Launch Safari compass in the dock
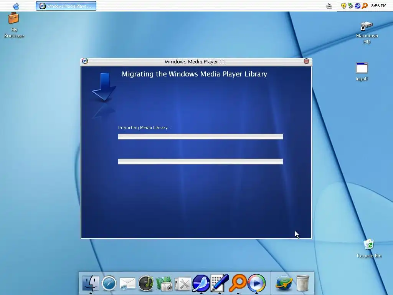Image resolution: width=393 pixels, height=295 pixels. [x=109, y=283]
